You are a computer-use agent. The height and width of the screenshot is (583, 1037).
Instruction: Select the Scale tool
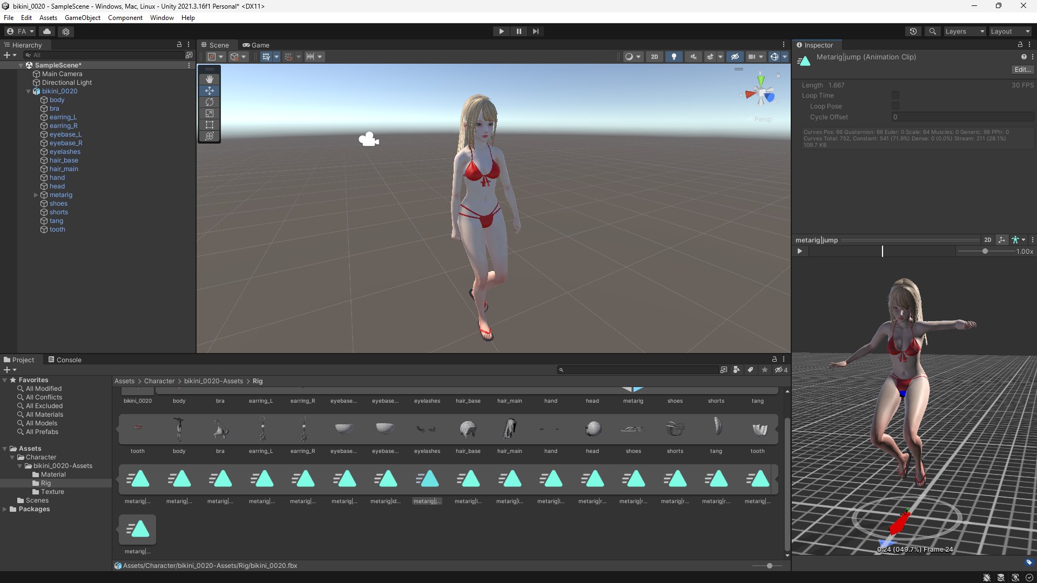[x=210, y=113]
